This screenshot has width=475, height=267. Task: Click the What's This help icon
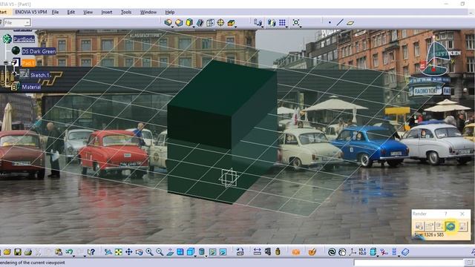(91, 252)
